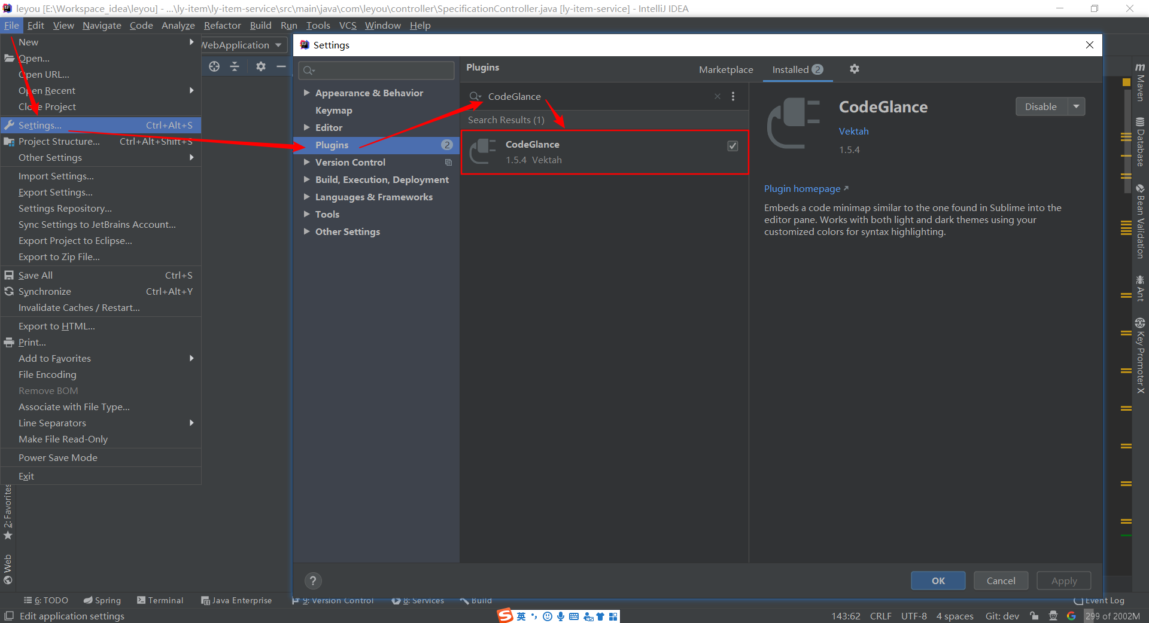Clear the CodeGlance plugin search text

click(718, 96)
